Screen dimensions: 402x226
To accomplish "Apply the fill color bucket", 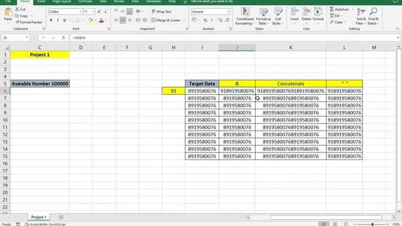I will (x=90, y=20).
